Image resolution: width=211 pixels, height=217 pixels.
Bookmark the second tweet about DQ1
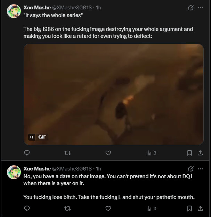pos(189,208)
